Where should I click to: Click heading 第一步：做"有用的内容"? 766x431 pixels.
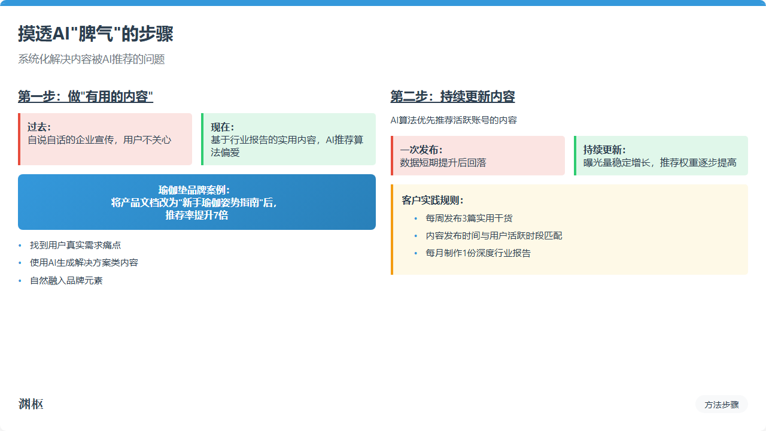coord(86,96)
